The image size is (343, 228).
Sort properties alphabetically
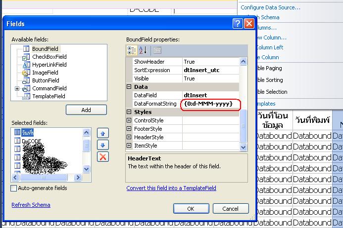143,50
